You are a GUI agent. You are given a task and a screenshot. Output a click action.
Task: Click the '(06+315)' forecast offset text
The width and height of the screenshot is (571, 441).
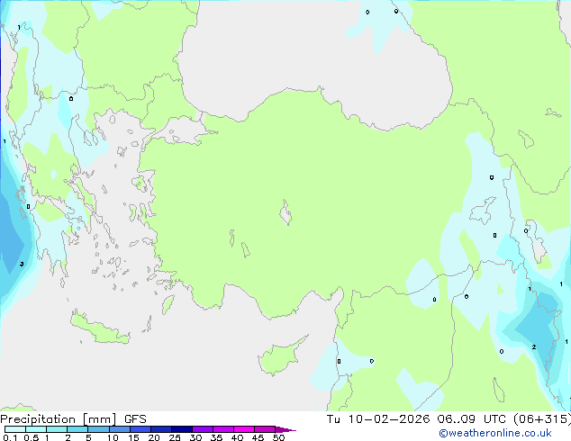tap(542, 418)
